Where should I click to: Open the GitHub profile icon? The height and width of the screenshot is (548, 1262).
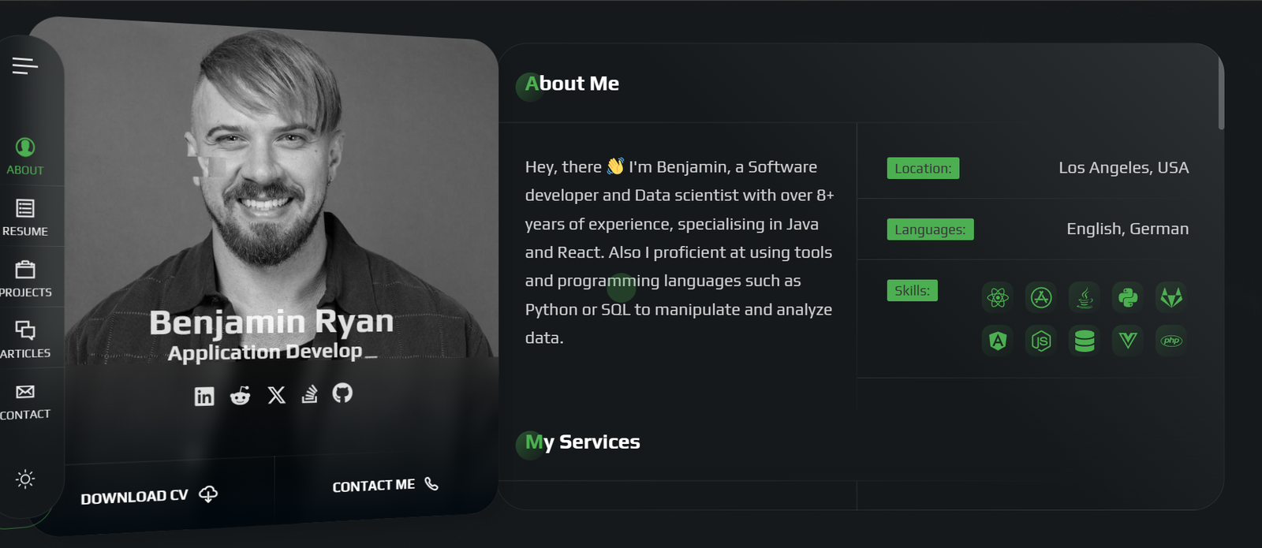[x=342, y=392]
